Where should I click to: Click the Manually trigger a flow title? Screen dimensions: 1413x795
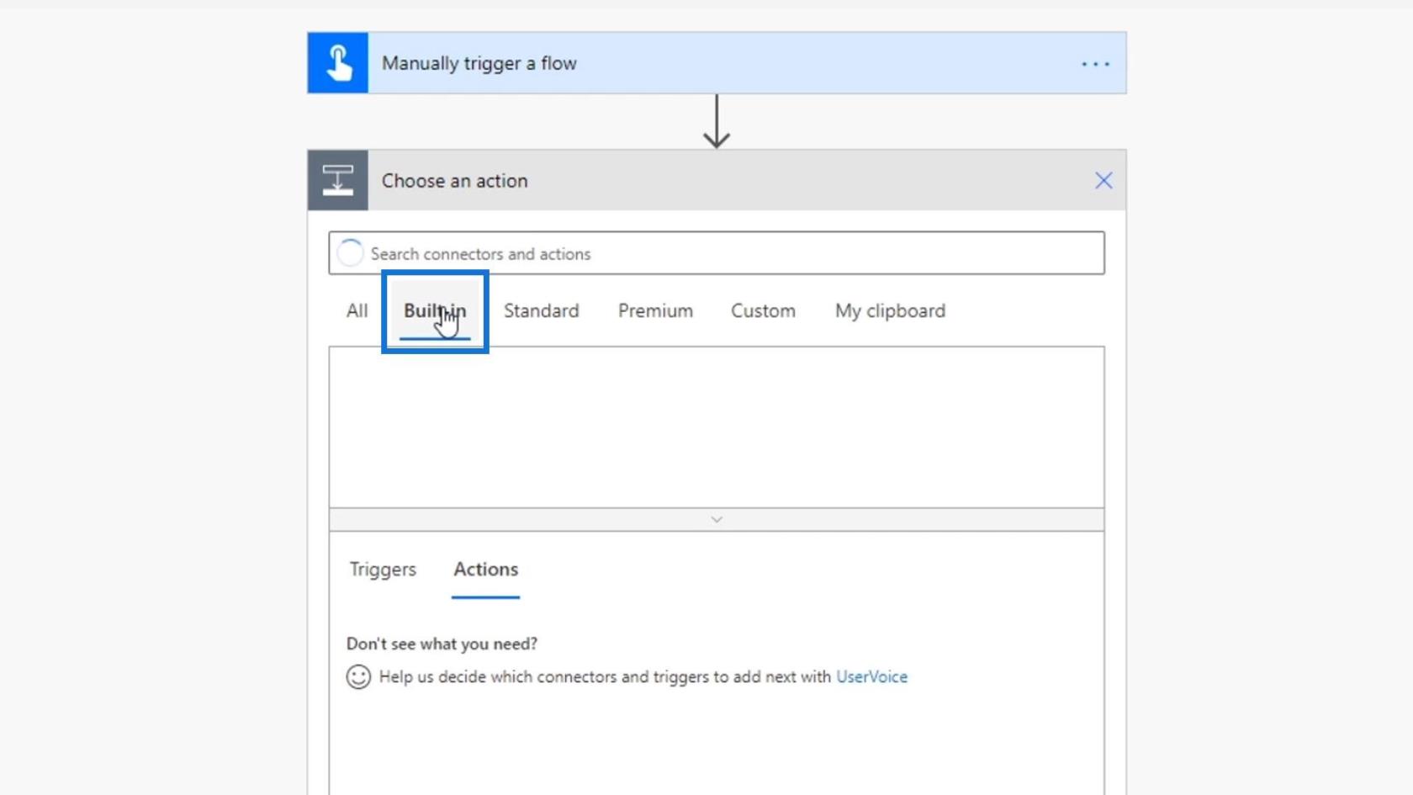(x=479, y=63)
